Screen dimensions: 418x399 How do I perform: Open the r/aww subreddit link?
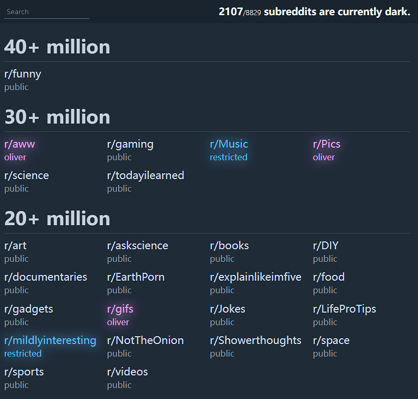(19, 144)
